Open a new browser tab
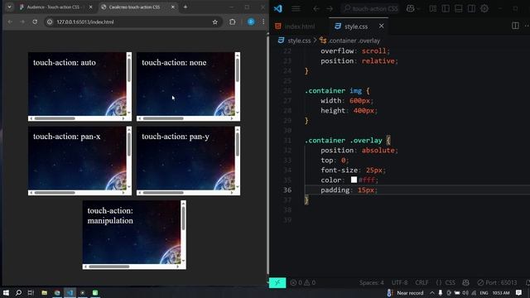This screenshot has height=298, width=530. click(185, 7)
